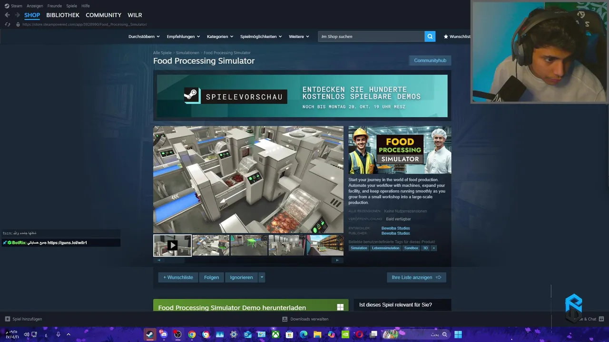Screen dimensions: 609x342
Task: Click the Sandbox tag
Action: point(412,248)
